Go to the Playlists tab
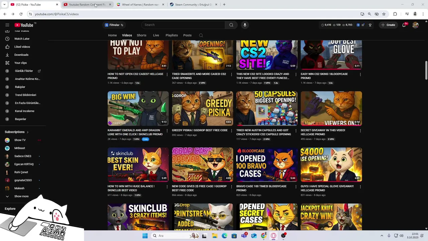 (x=172, y=35)
